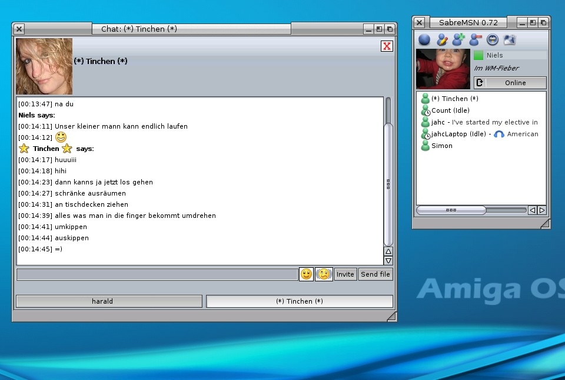The image size is (565, 380).
Task: Click the contact list horizontal scrollbar handle
Action: pos(451,210)
